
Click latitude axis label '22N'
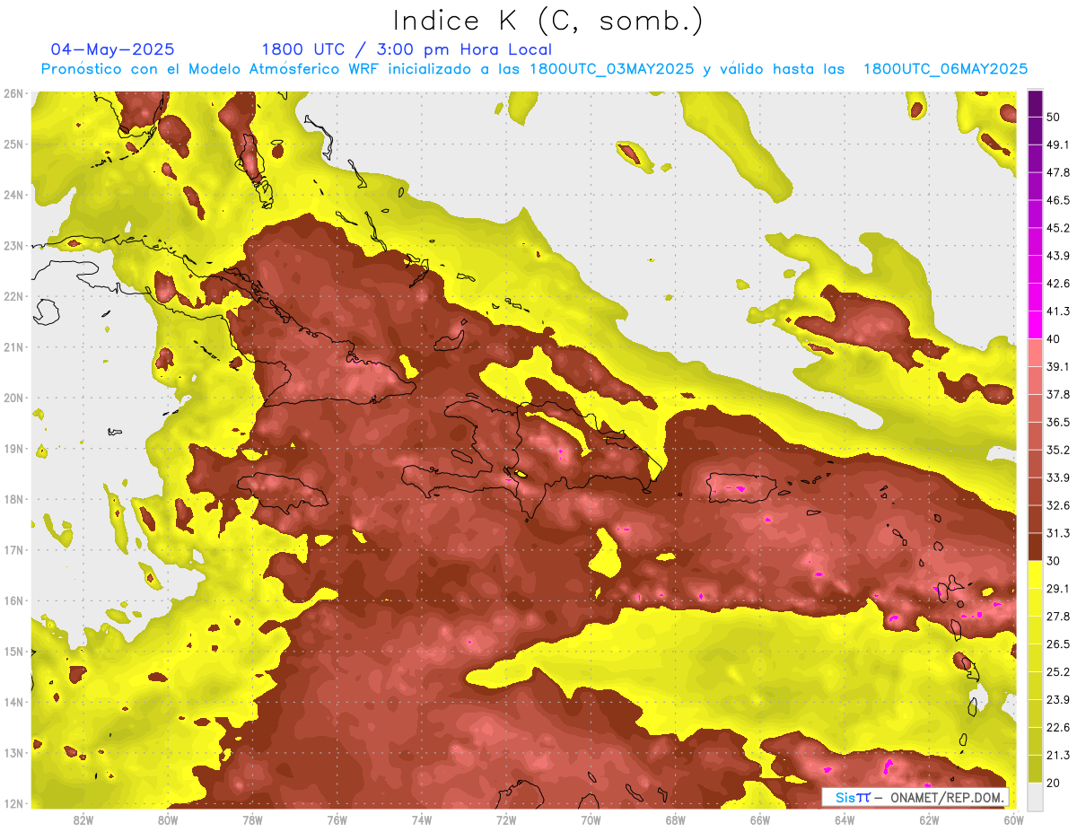(x=13, y=296)
